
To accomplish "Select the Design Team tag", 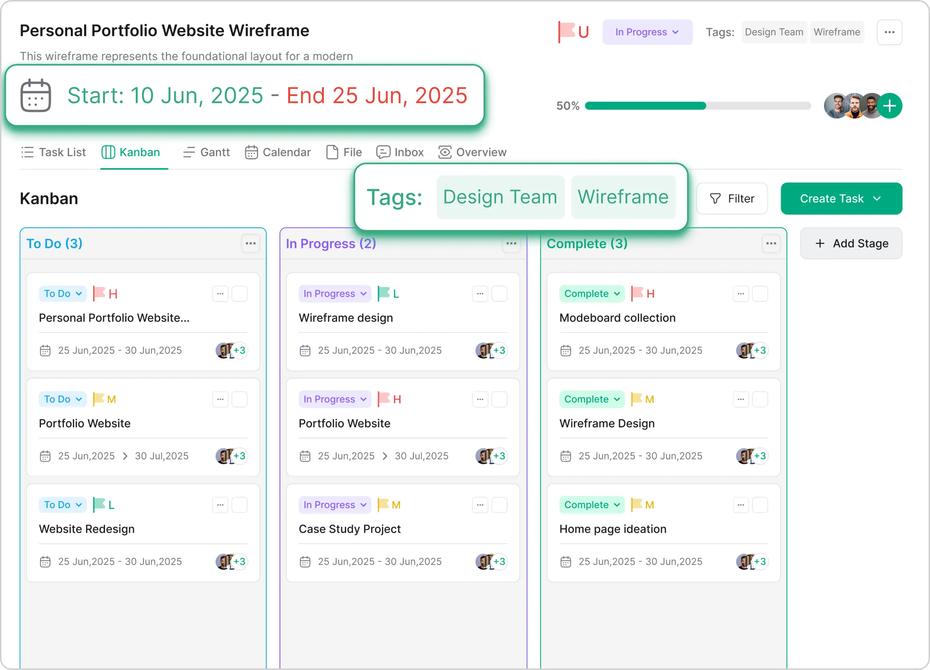I will pos(500,197).
